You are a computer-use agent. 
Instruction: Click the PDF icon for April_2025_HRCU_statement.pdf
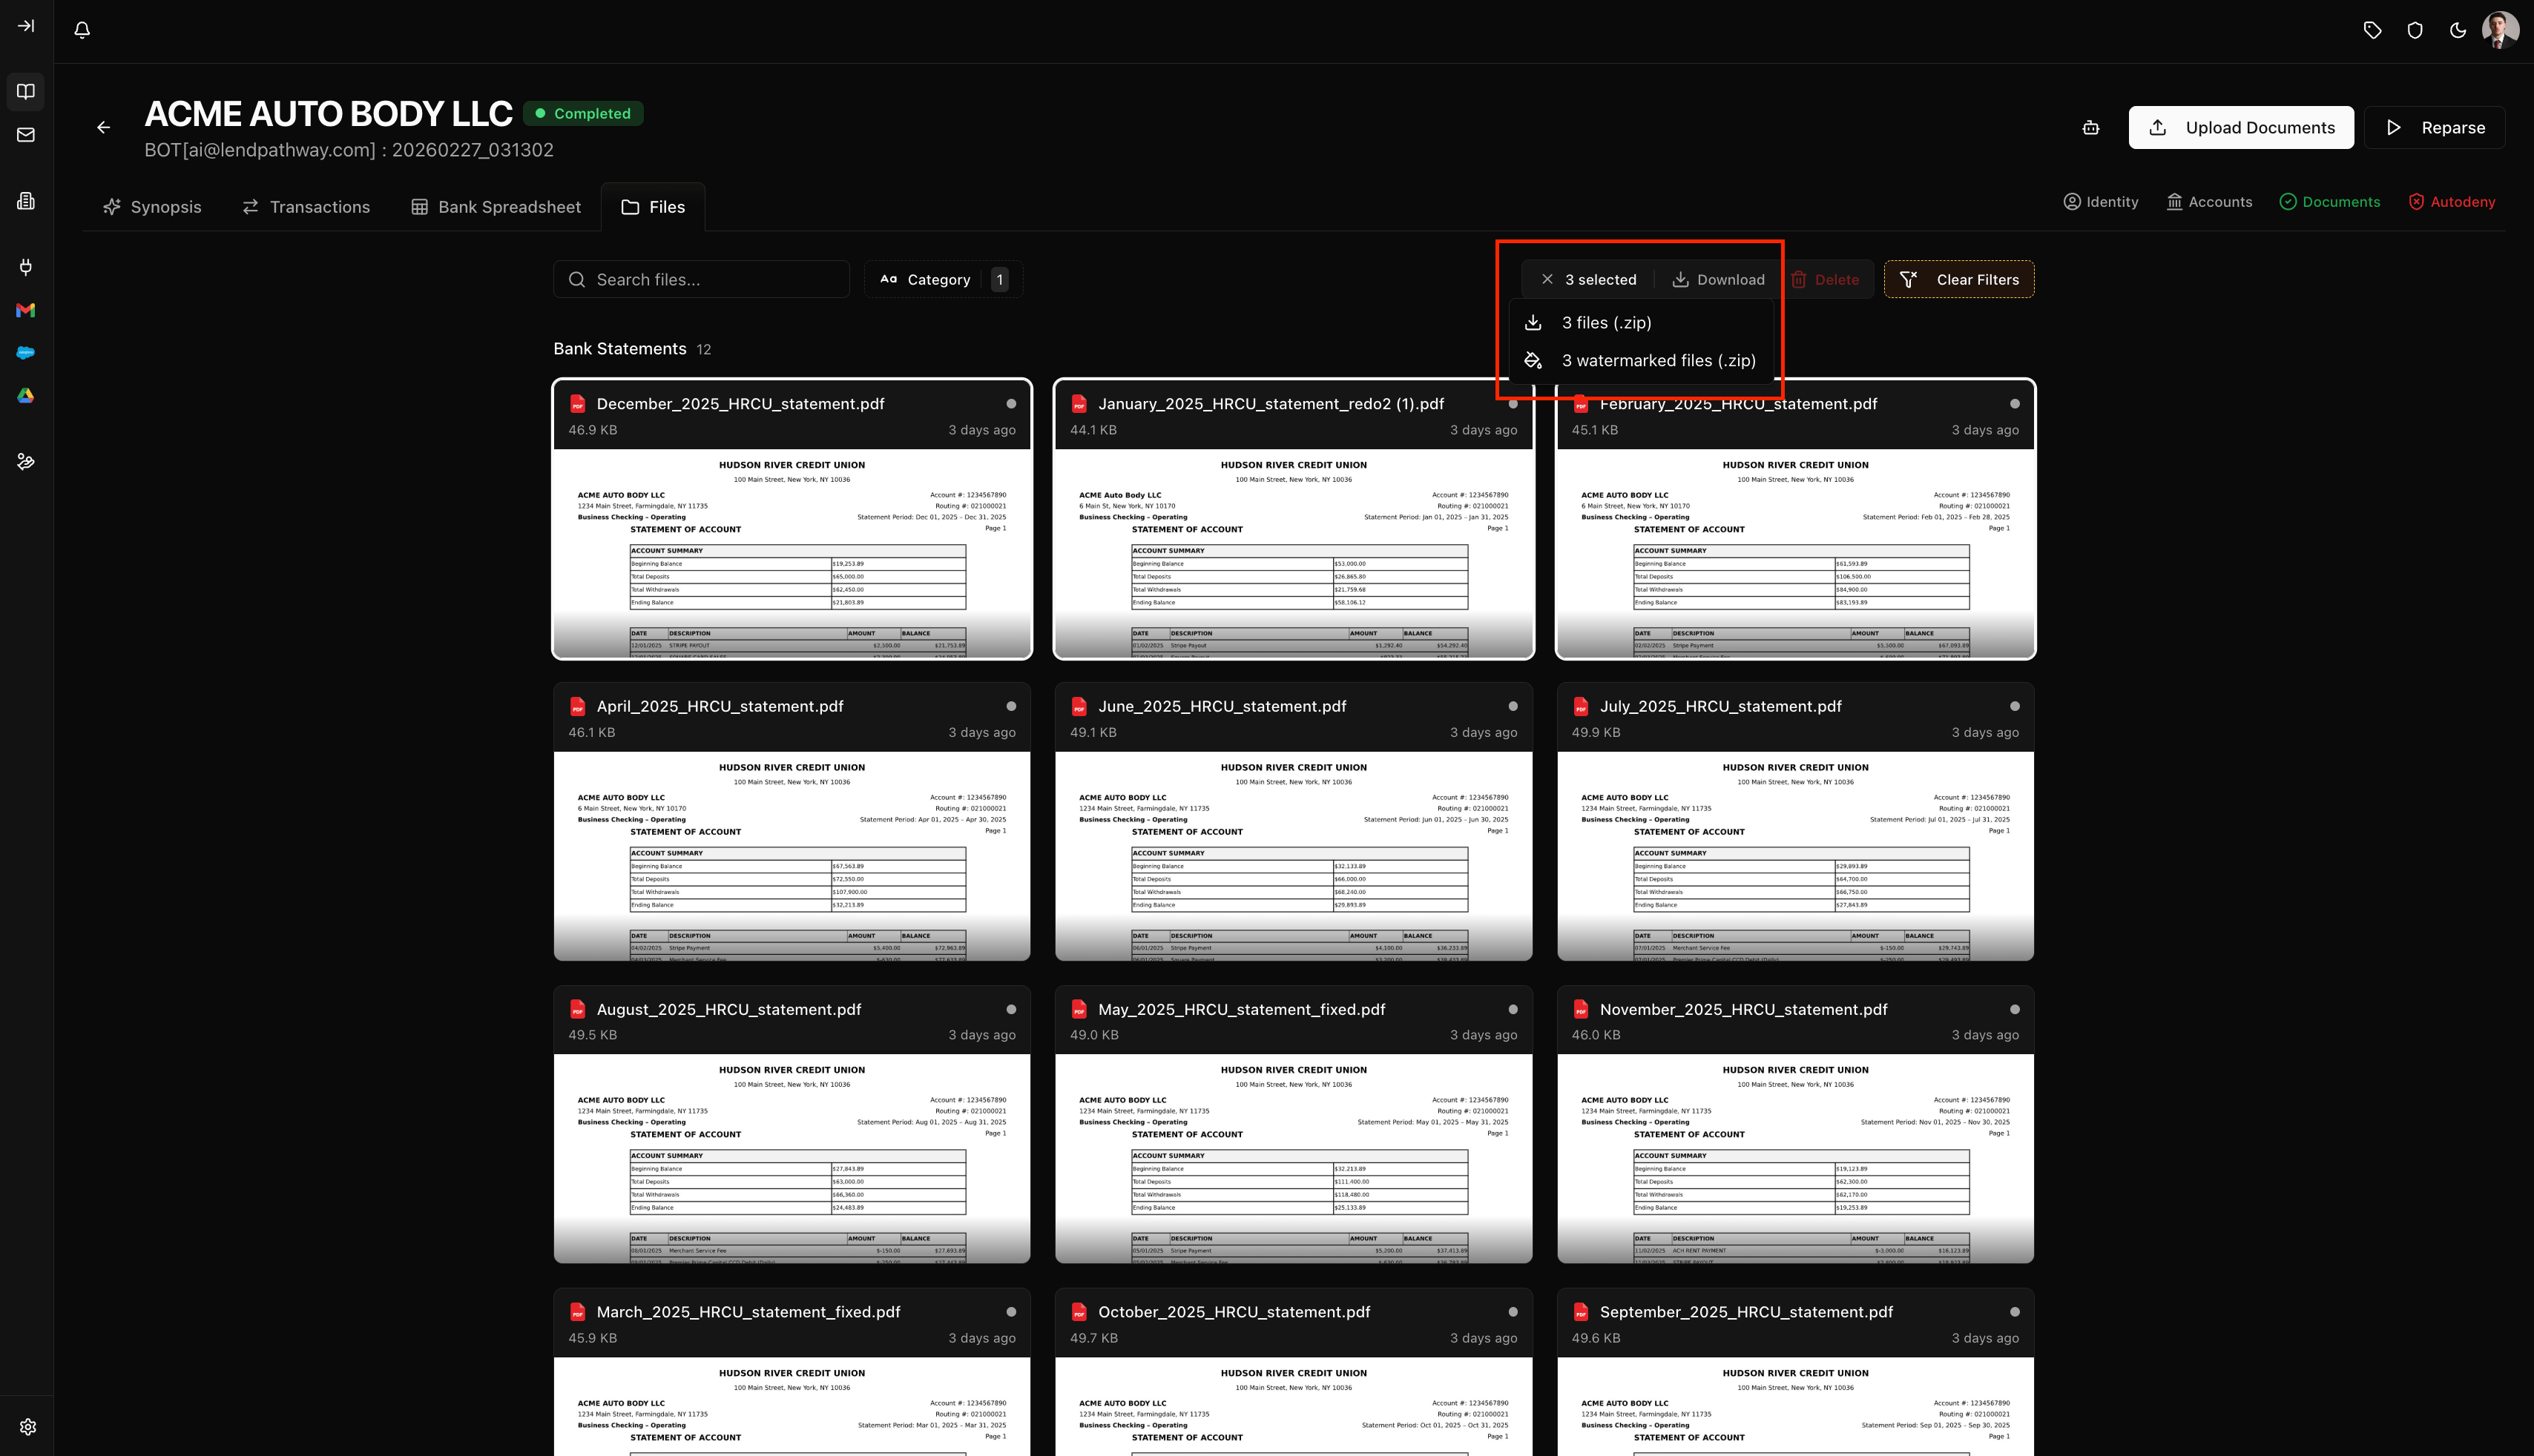tap(577, 707)
